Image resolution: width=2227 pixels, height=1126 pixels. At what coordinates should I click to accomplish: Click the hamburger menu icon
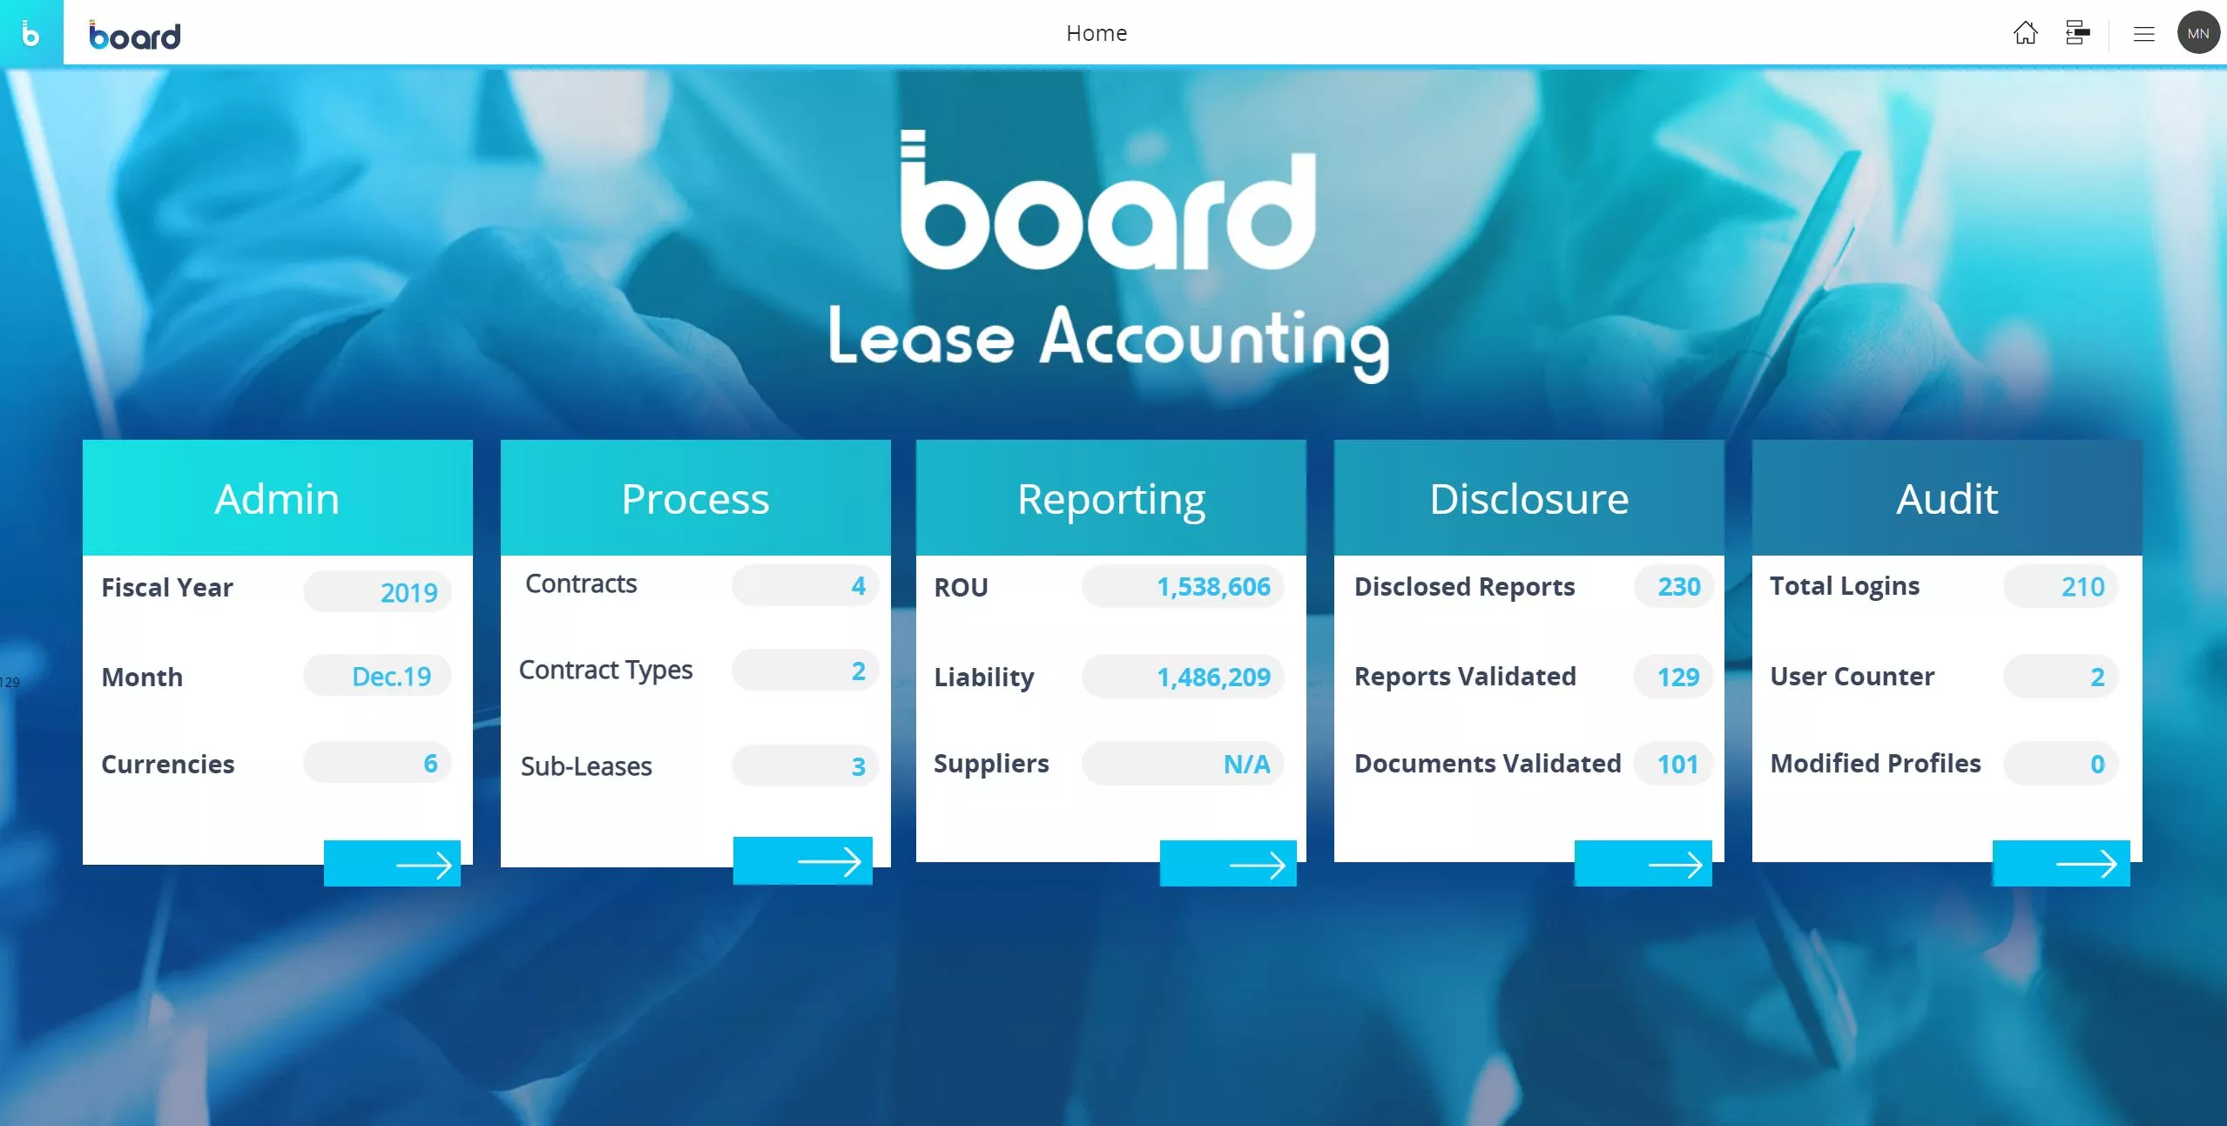tap(2143, 31)
